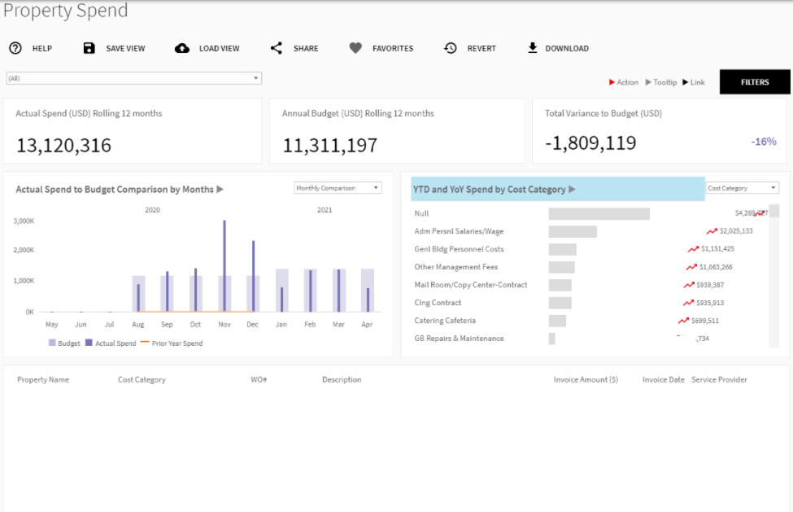793x512 pixels.
Task: Sort by the Invoice Amount ($) column header
Action: 586,379
